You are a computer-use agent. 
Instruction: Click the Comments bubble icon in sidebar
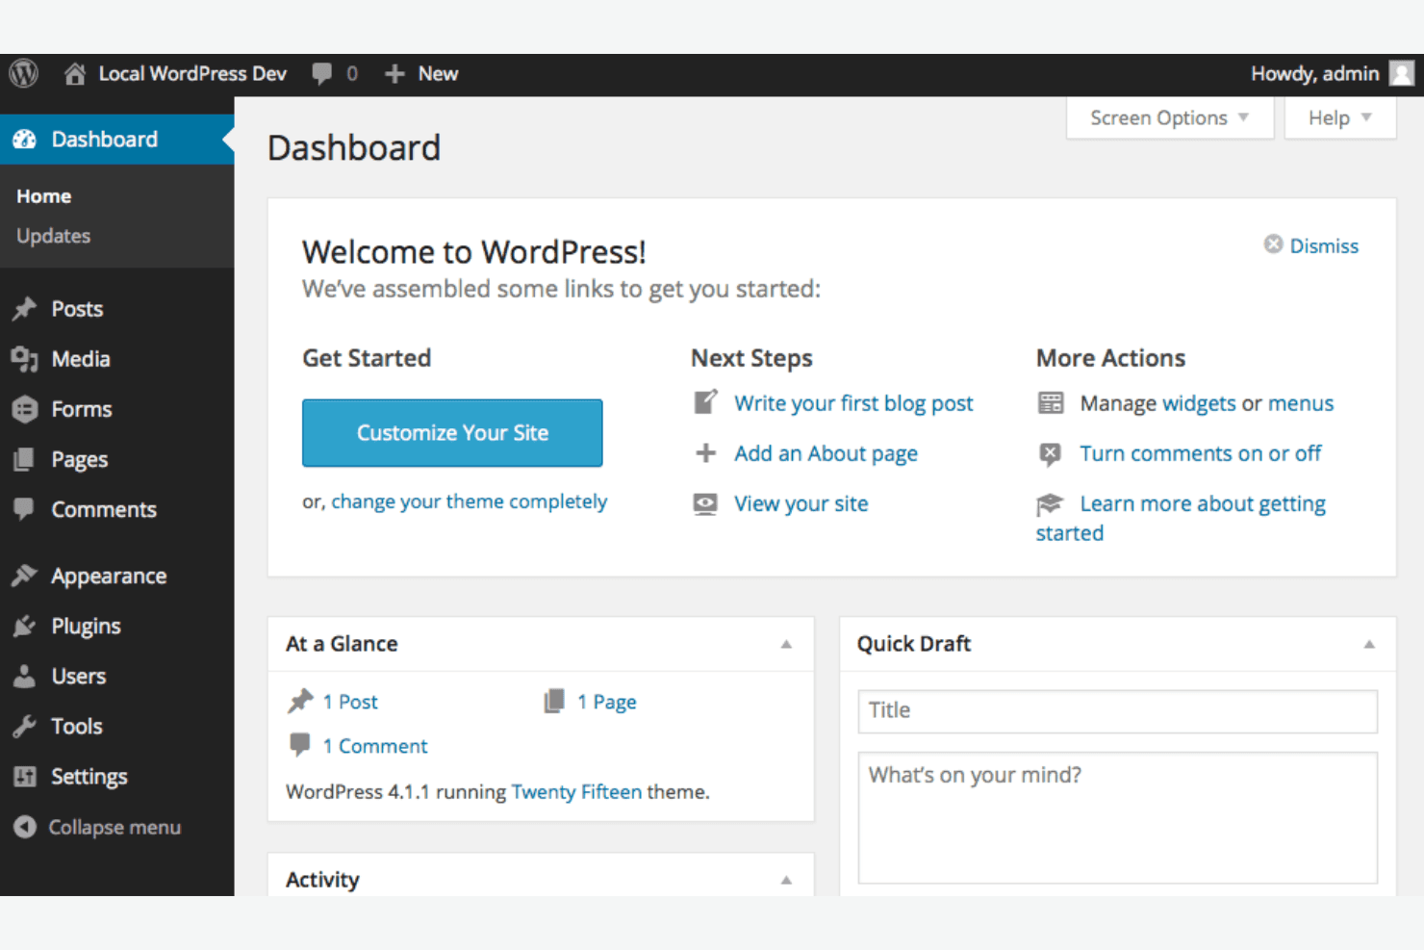point(25,509)
